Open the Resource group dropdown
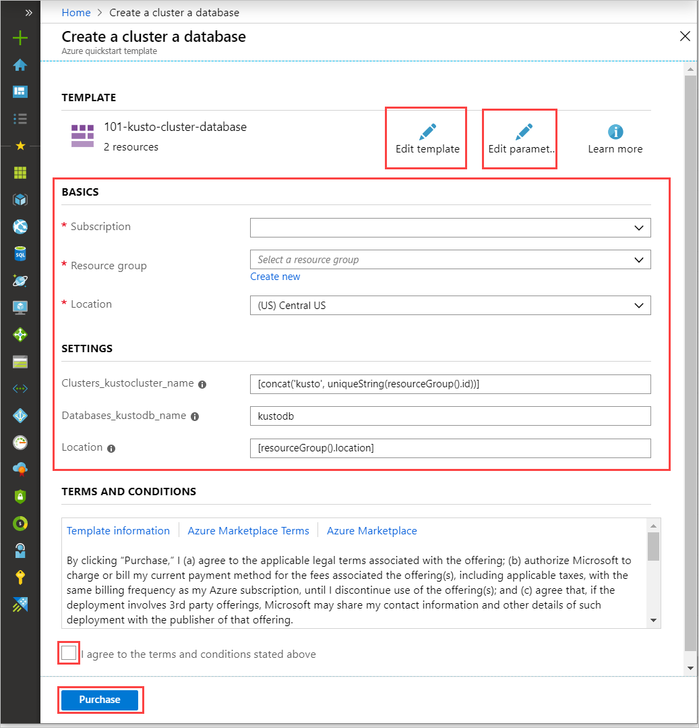This screenshot has width=699, height=728. [450, 260]
